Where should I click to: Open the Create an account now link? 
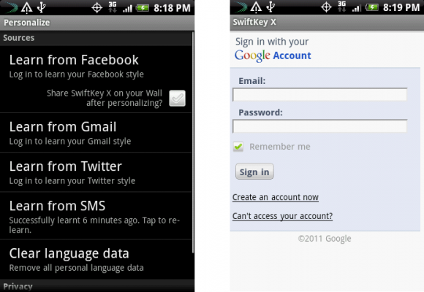pos(276,197)
